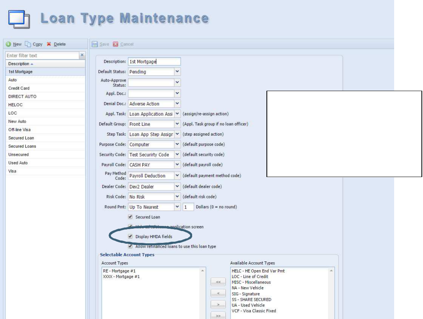
Task: Click the Copy loan type button
Action: coord(34,44)
